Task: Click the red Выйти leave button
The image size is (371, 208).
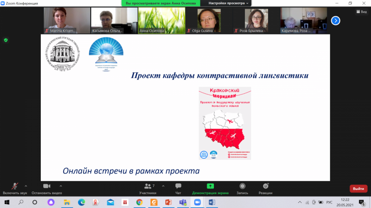Action: pyautogui.click(x=358, y=189)
